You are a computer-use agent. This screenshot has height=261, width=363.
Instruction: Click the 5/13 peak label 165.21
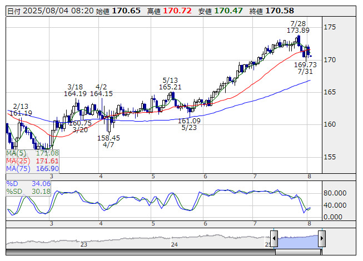point(171,87)
